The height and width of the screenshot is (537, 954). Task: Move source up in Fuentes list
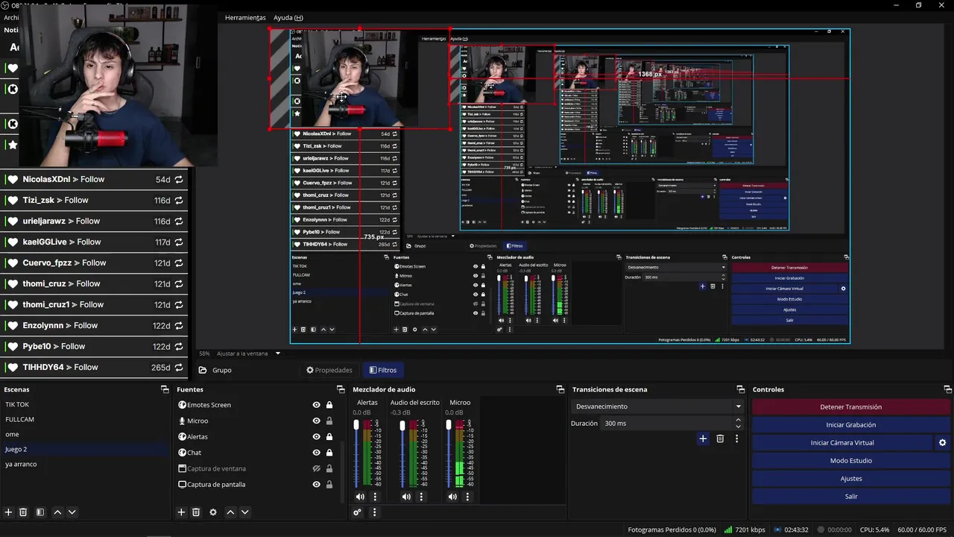230,512
